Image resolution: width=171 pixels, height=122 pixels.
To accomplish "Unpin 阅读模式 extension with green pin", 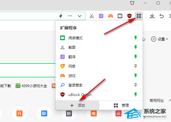I will pyautogui.click(x=136, y=38).
